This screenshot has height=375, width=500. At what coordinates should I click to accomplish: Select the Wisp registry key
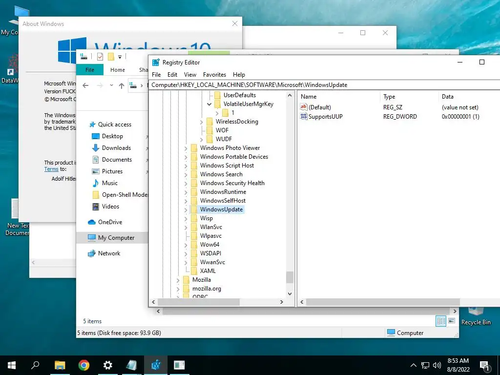tap(207, 218)
